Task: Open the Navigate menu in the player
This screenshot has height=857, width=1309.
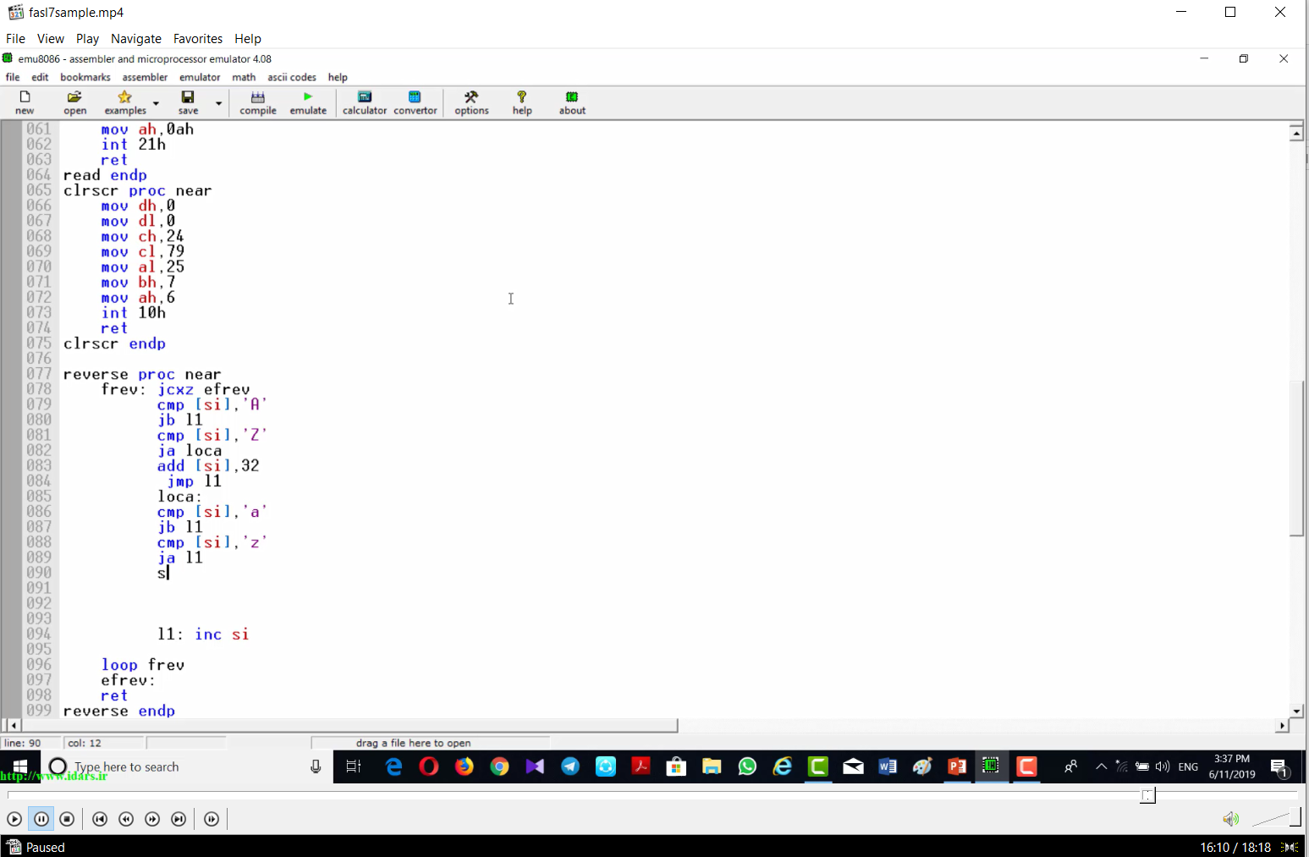Action: pos(136,39)
